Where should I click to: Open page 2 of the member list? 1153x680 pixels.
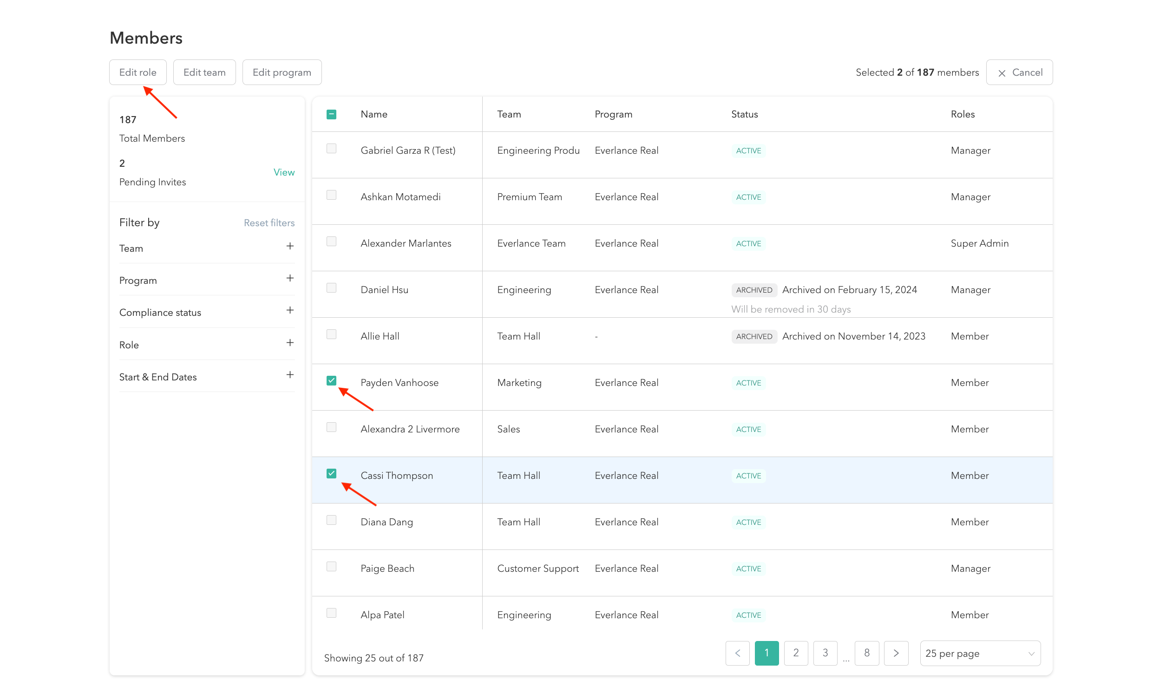pyautogui.click(x=796, y=653)
